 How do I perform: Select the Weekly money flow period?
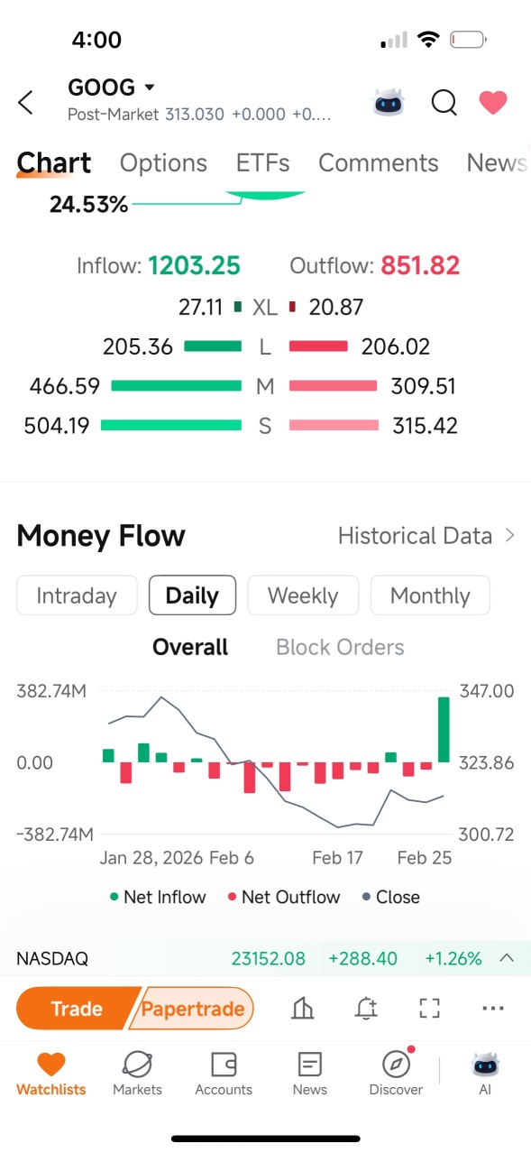303,595
